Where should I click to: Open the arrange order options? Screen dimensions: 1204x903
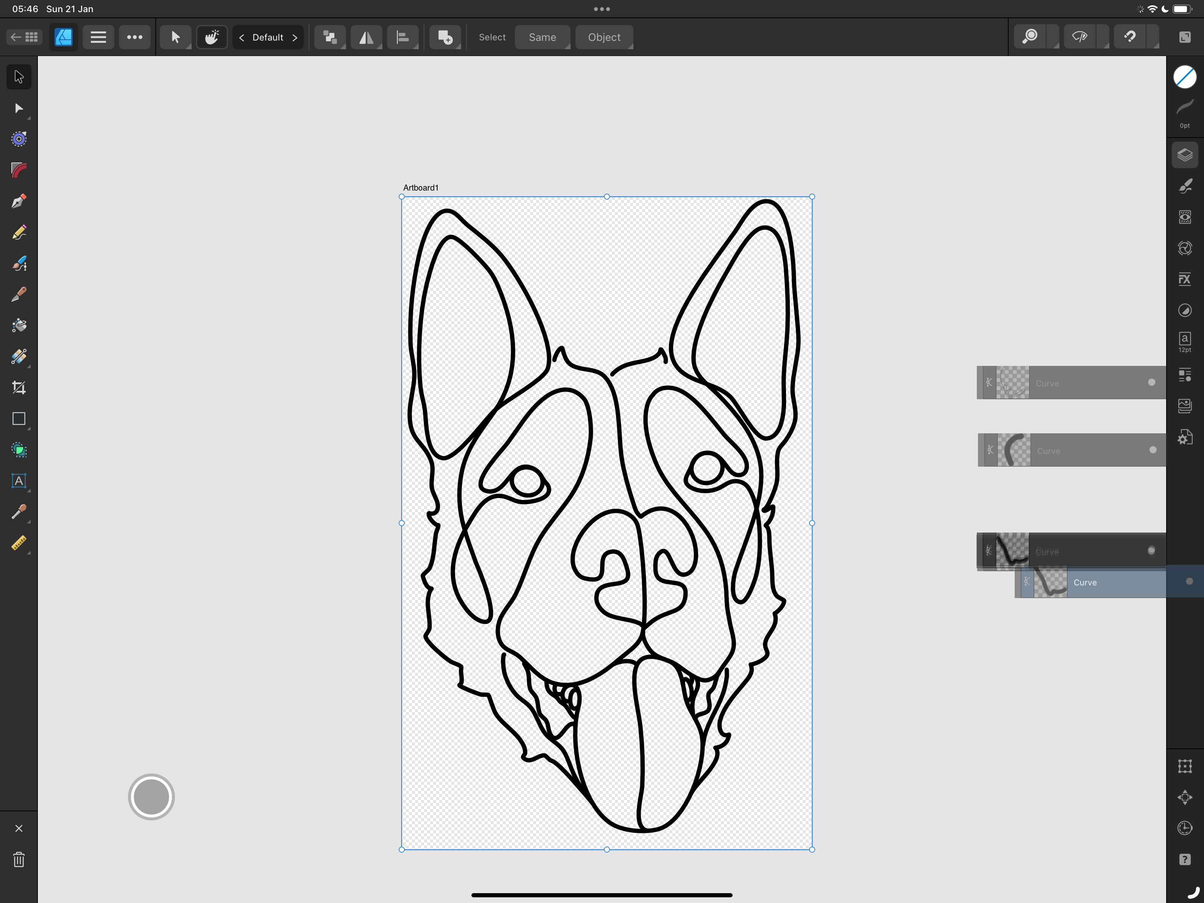tap(330, 37)
